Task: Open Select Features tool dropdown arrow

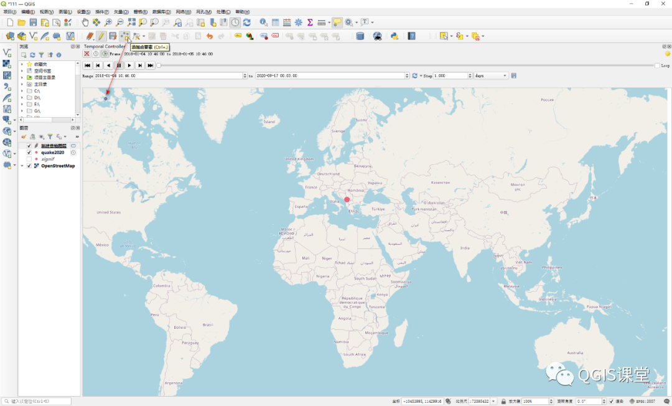Action: [x=451, y=36]
